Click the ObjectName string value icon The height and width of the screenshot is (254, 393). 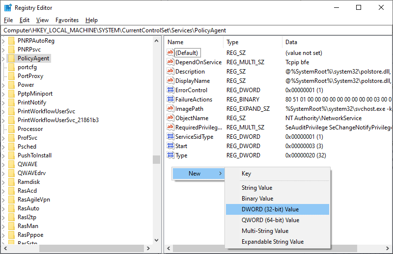pos(170,118)
